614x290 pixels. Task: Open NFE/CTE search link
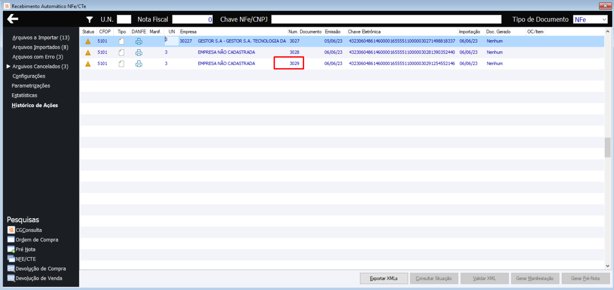pyautogui.click(x=26, y=259)
